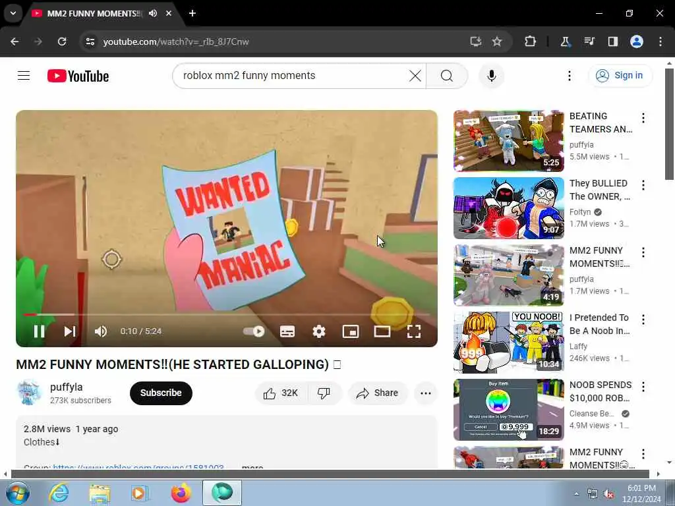
Task: Open Chrome three-dot menu
Action: coord(660,42)
